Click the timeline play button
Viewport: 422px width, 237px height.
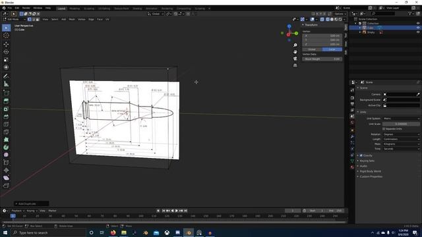click(177, 211)
